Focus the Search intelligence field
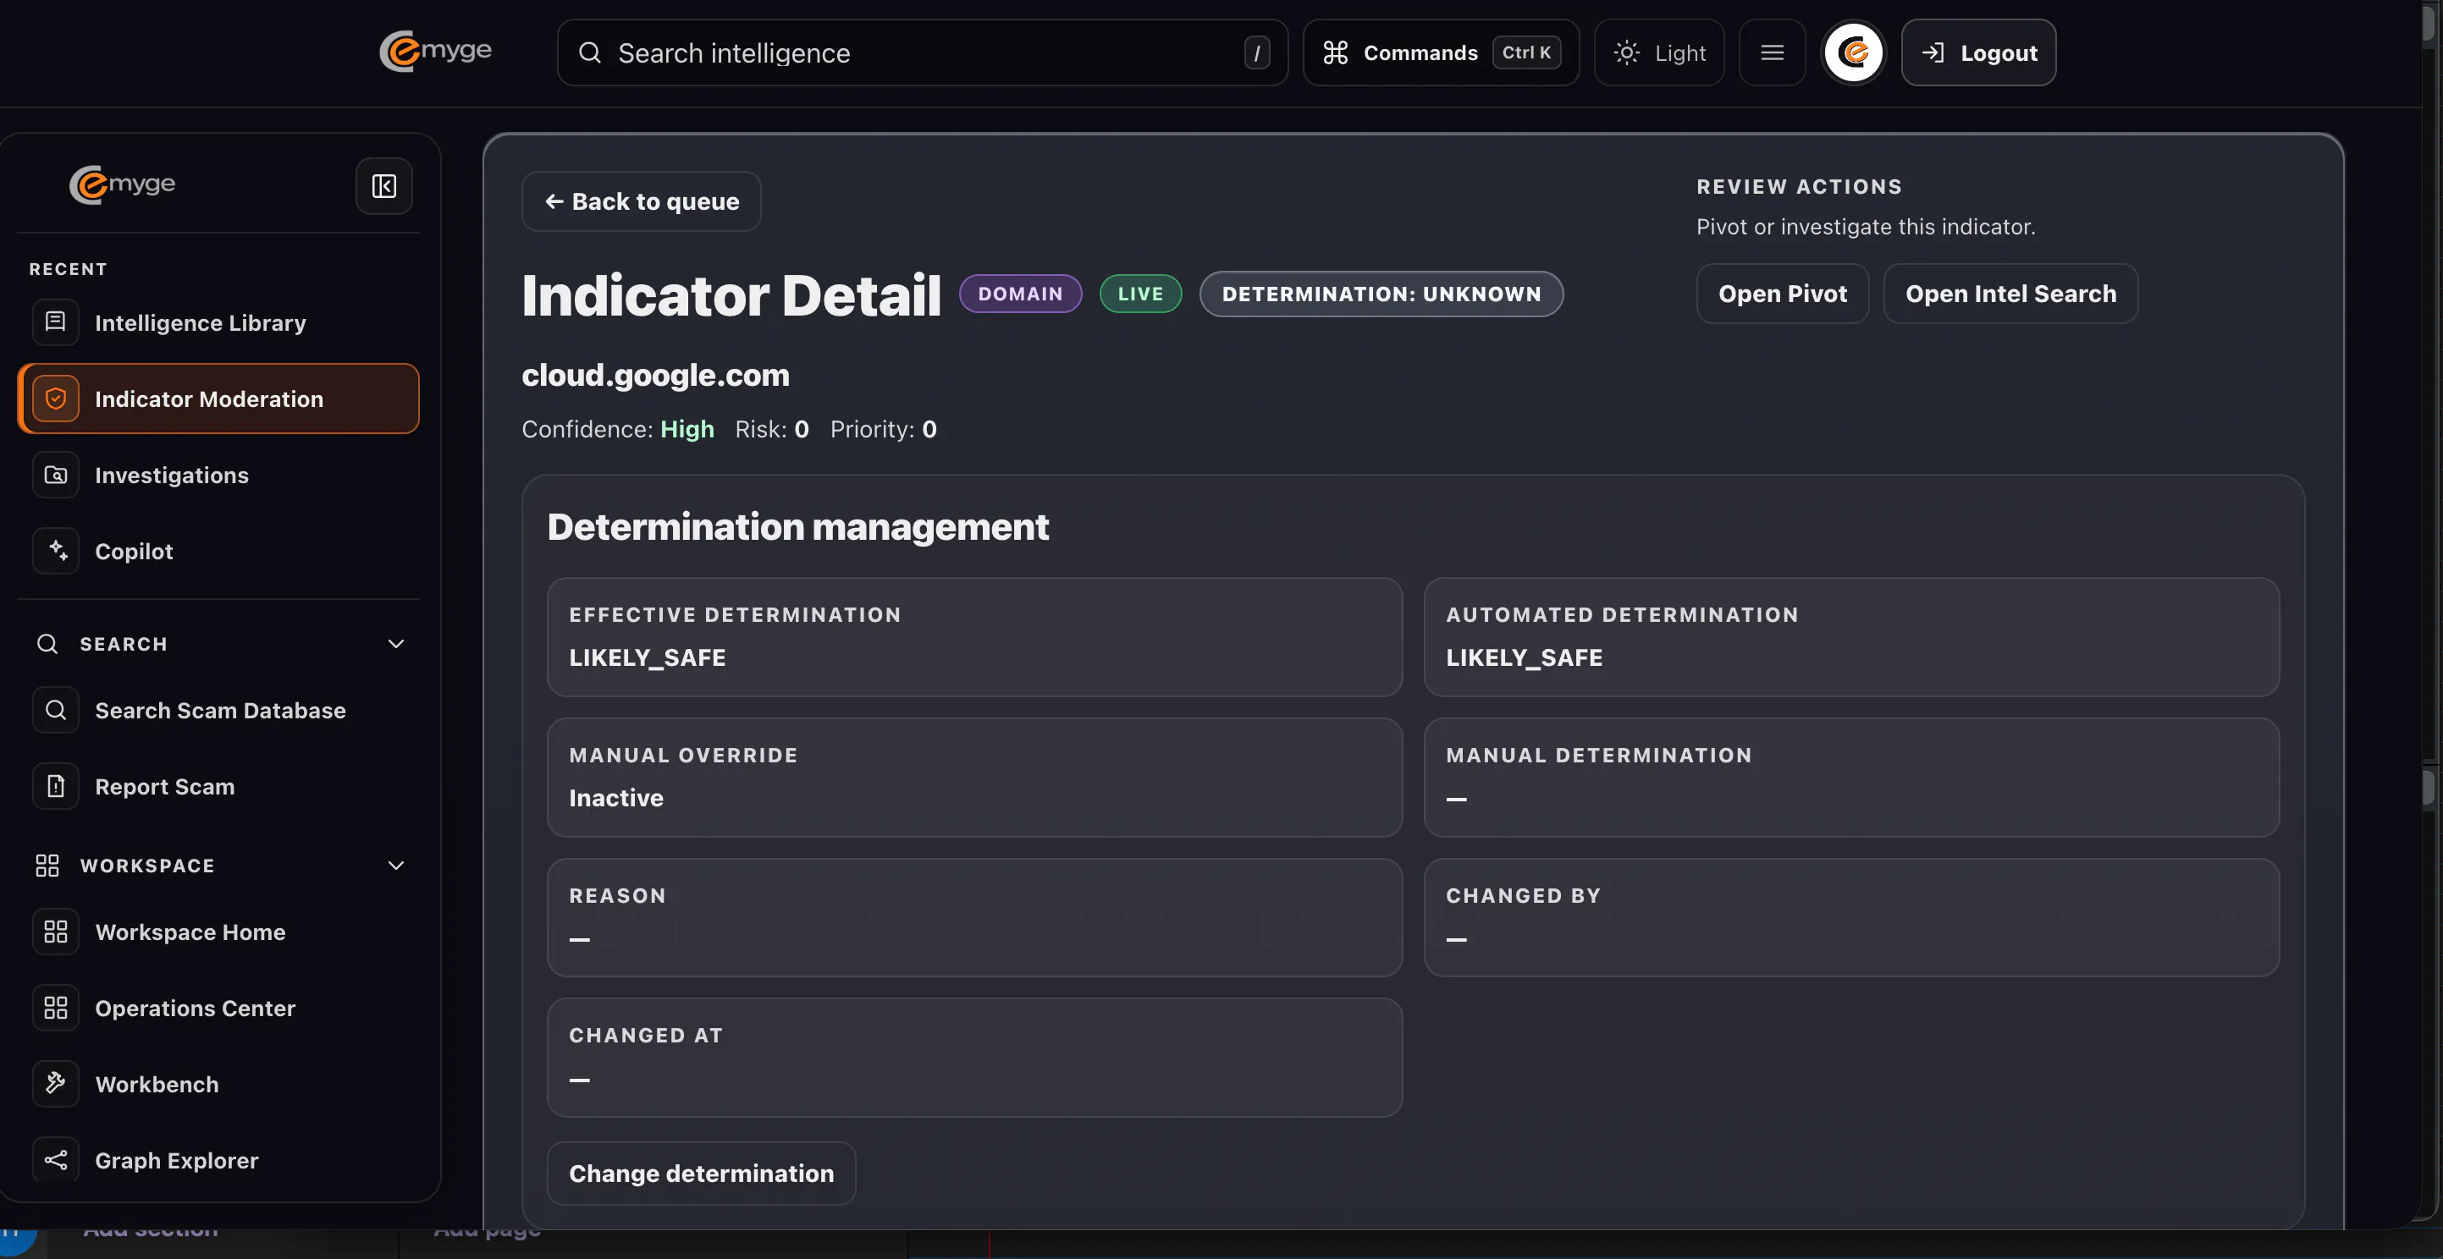The width and height of the screenshot is (2443, 1259). 922,53
